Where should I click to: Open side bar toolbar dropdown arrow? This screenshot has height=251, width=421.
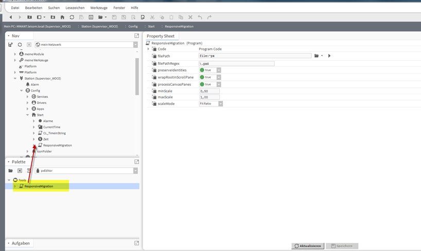click(44, 17)
